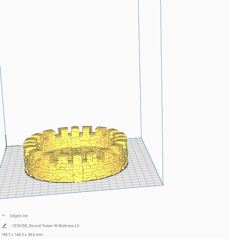The width and height of the screenshot is (229, 239).
Task: Click the build volume's back right vertical edge
Action: 140,69
